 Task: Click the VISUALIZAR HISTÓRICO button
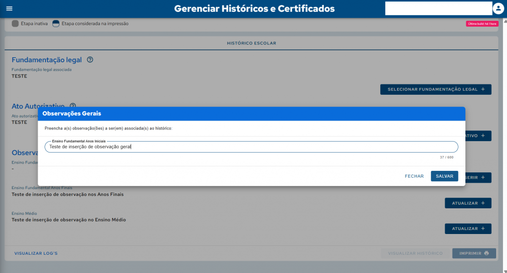[x=415, y=253]
